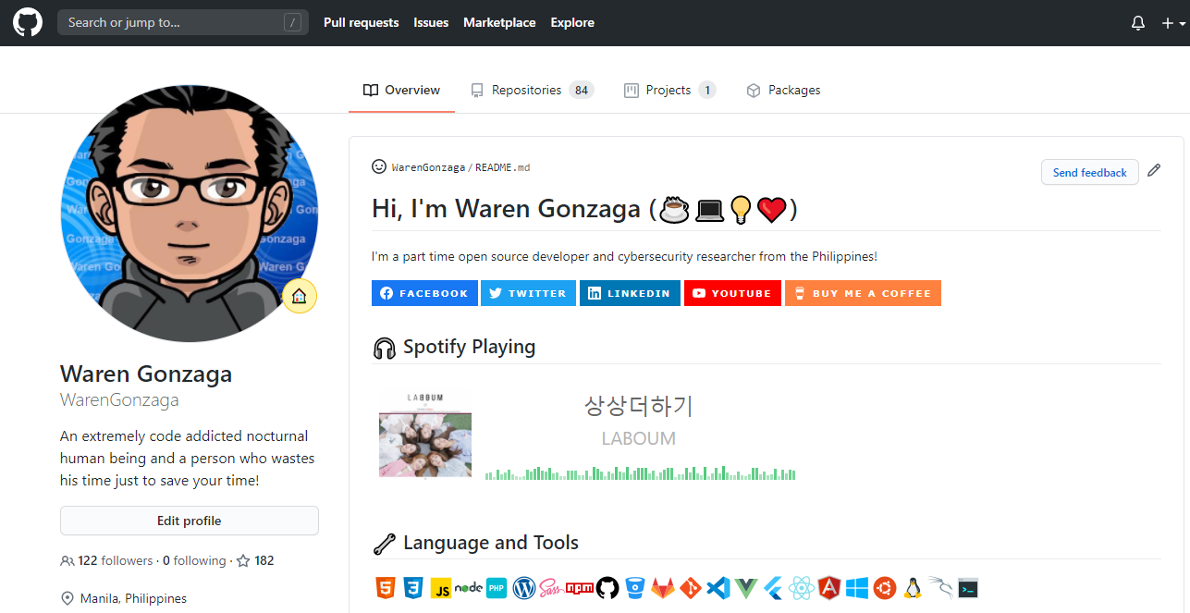Click the Angular icon

(x=829, y=587)
